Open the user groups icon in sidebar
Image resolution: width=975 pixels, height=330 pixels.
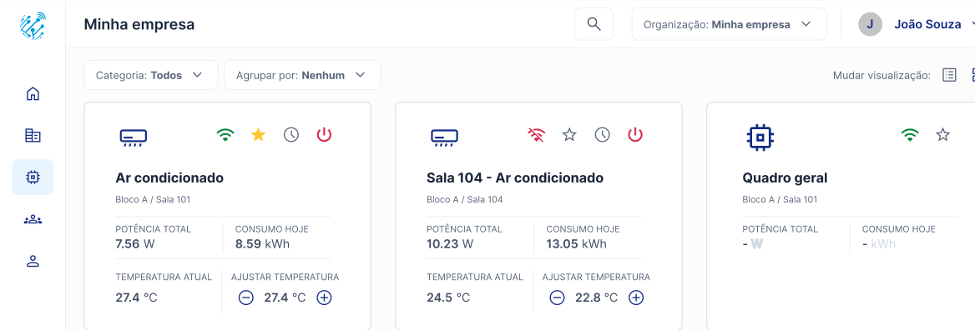pos(33,219)
